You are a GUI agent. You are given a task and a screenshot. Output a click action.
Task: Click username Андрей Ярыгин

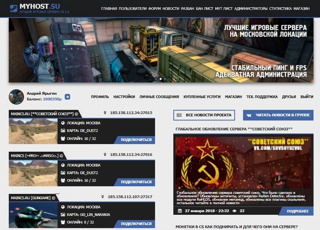click(x=42, y=93)
